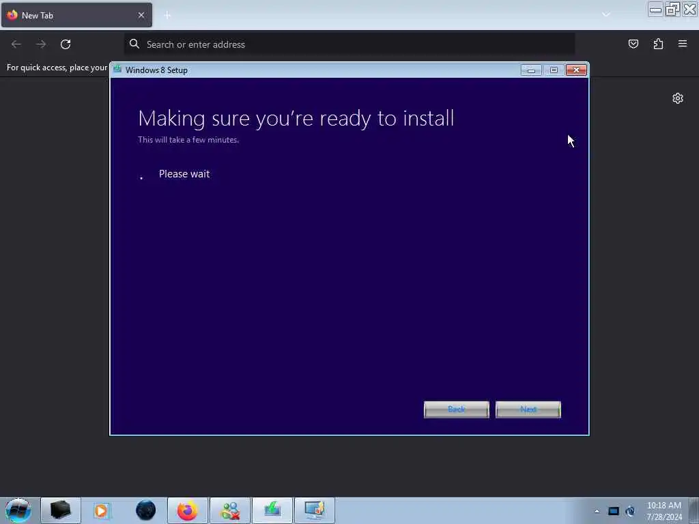The height and width of the screenshot is (524, 699).
Task: Close the New Tab tab
Action: pos(141,15)
